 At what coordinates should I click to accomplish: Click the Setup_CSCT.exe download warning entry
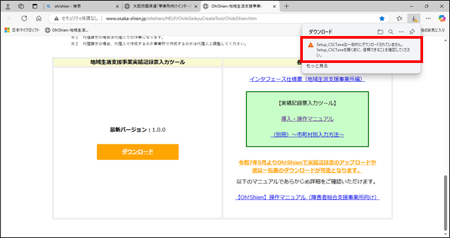[x=361, y=50]
